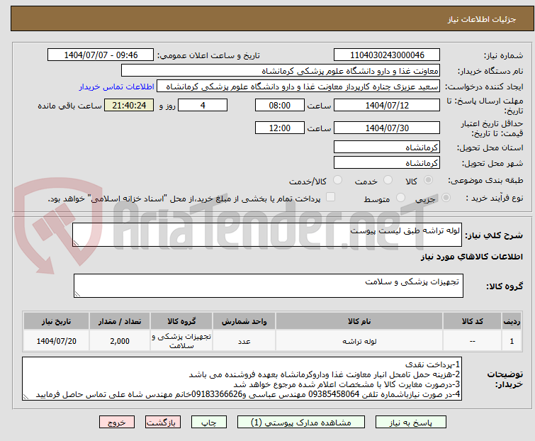The width and height of the screenshot is (535, 441).
Task: Select the کالا radio button
Action: tap(428, 180)
